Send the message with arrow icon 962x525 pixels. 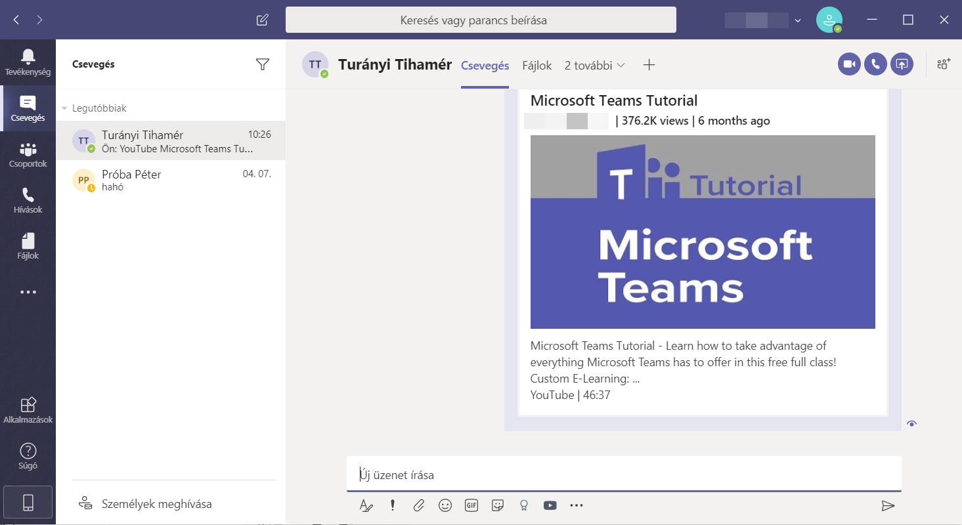point(888,505)
